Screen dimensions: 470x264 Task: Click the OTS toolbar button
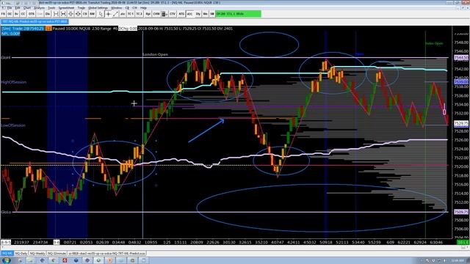(31, 14)
